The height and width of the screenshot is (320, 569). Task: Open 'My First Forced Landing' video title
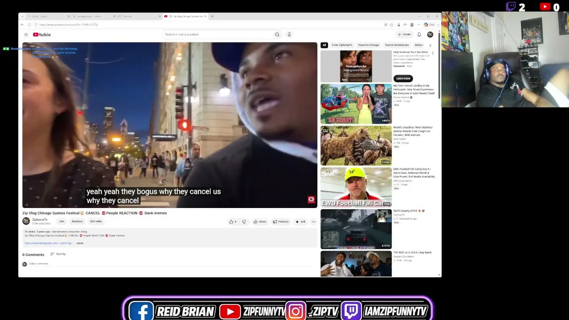pos(414,90)
